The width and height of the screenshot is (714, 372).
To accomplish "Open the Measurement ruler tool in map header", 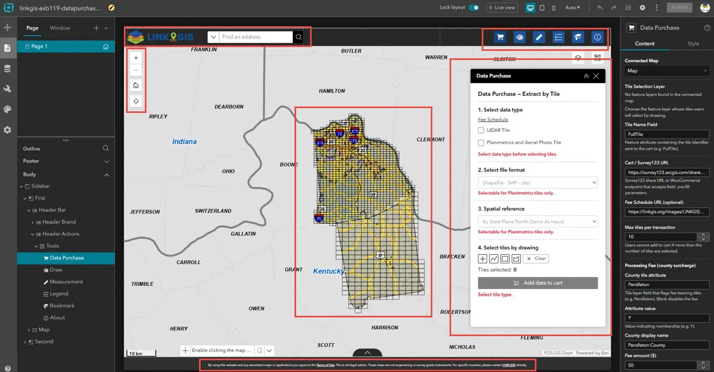I will tap(539, 37).
